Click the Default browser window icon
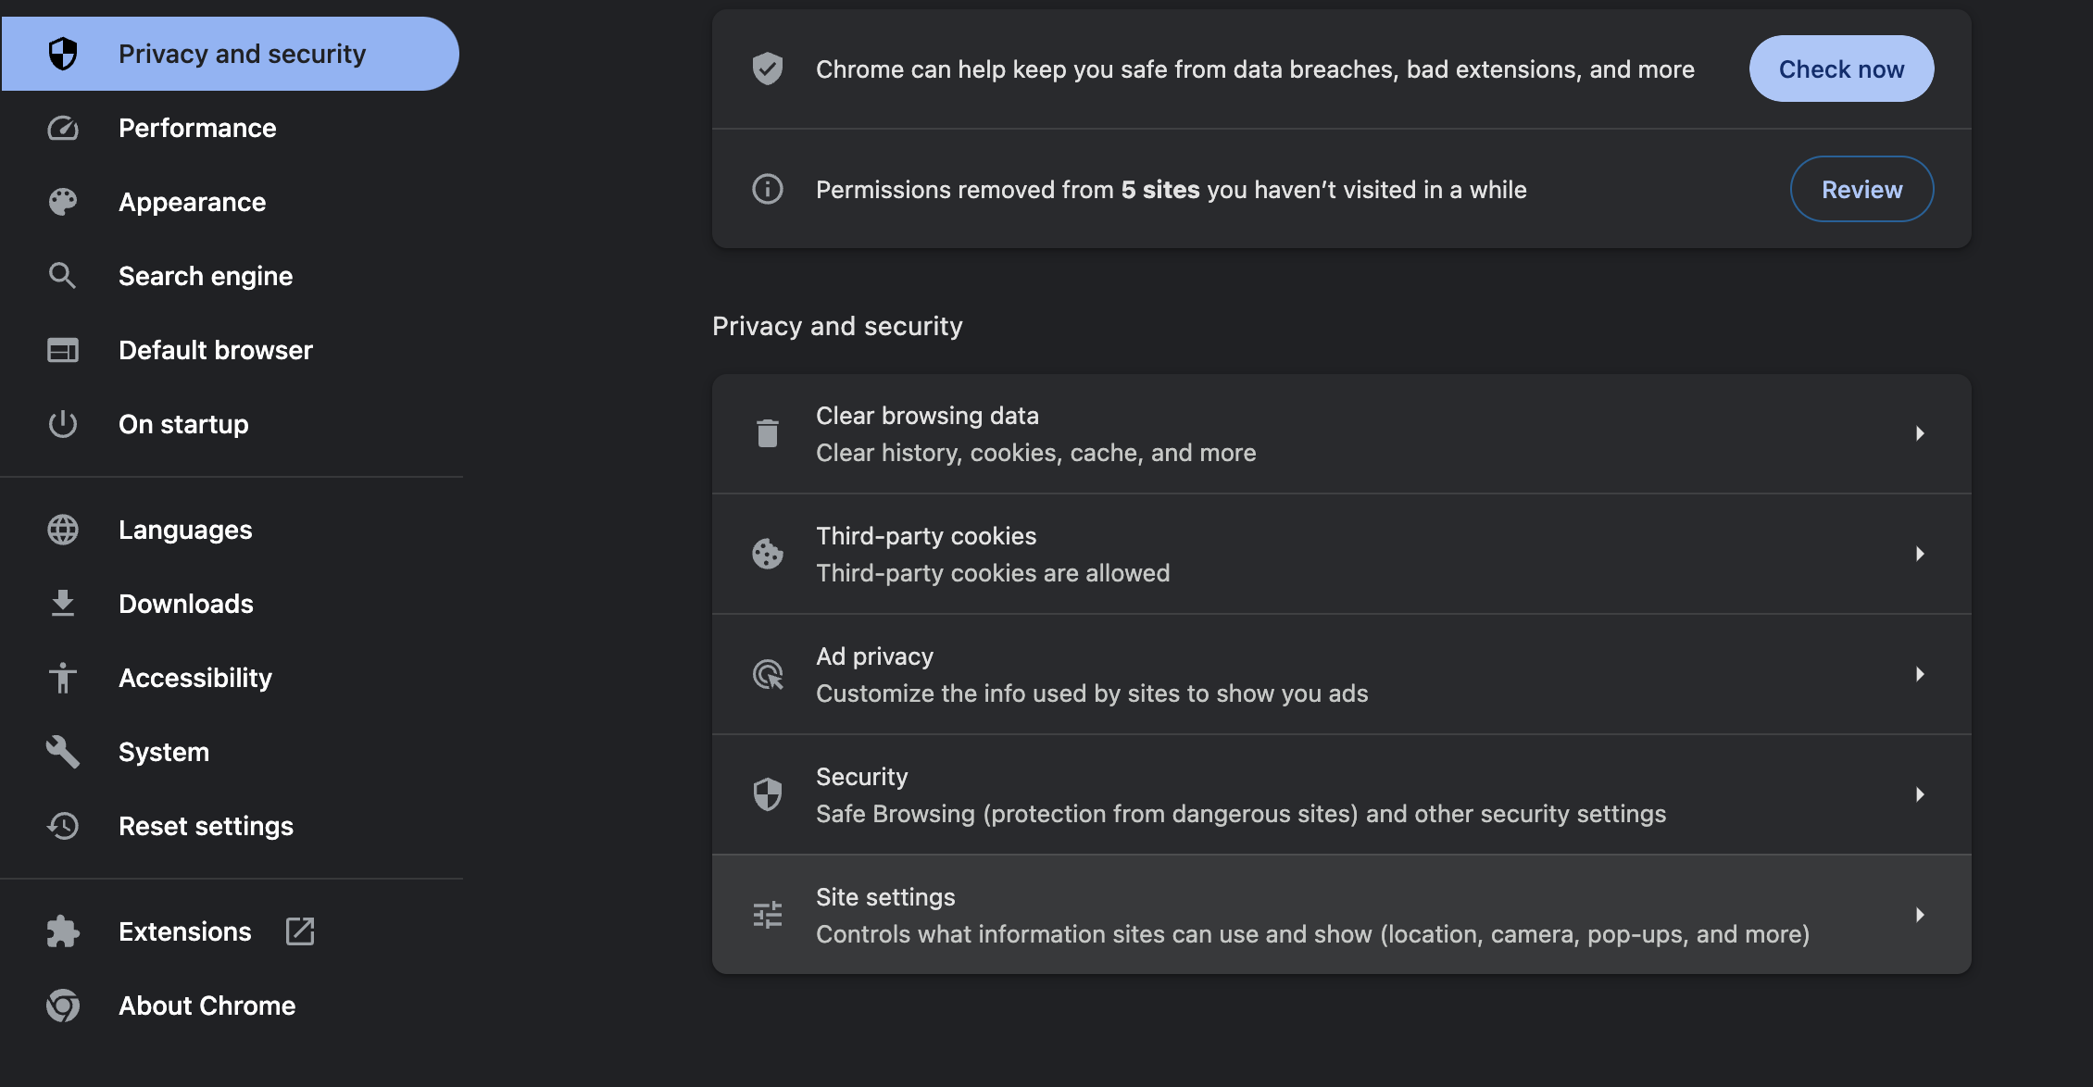The image size is (2093, 1087). click(63, 350)
